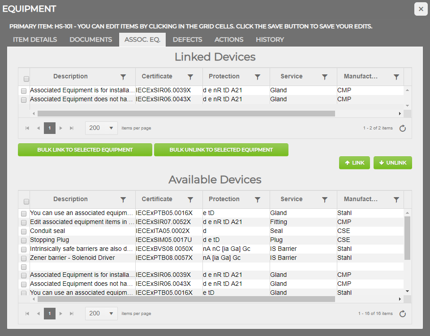Open the History tab
Image resolution: width=430 pixels, height=336 pixels.
point(270,39)
